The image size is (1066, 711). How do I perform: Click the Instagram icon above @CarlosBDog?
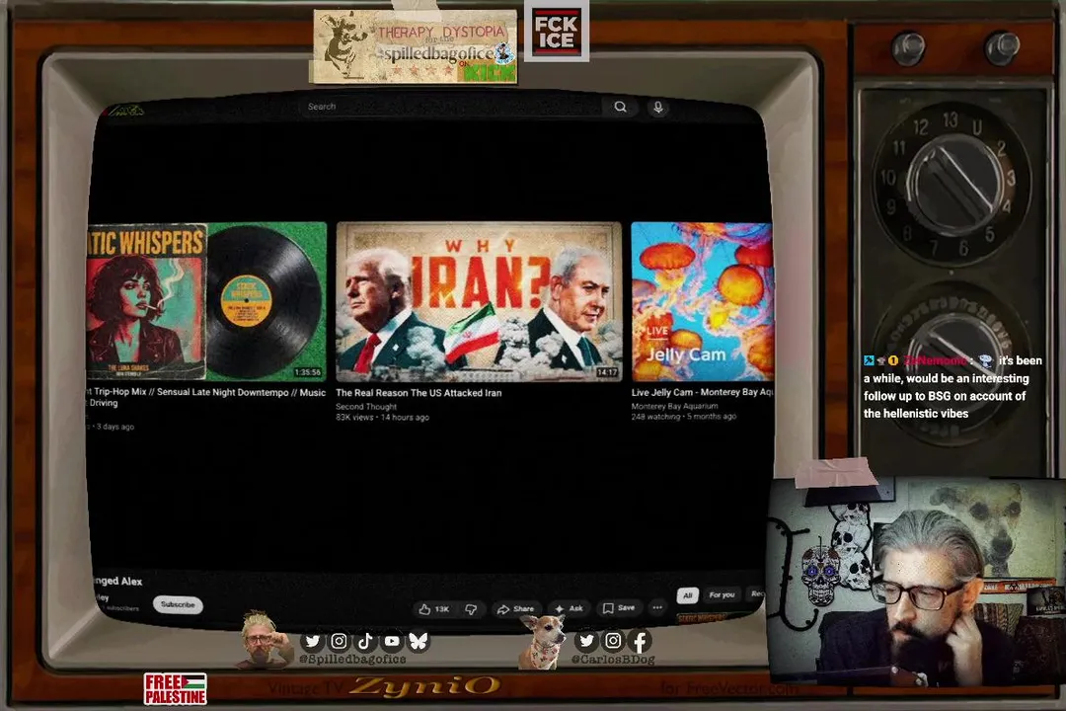[613, 640]
